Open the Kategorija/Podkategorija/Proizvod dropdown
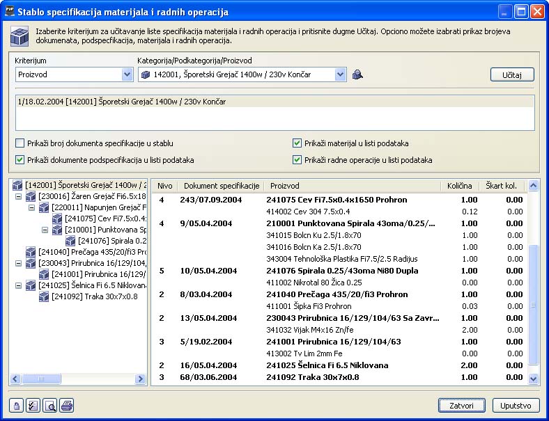Image resolution: width=549 pixels, height=421 pixels. click(x=340, y=74)
